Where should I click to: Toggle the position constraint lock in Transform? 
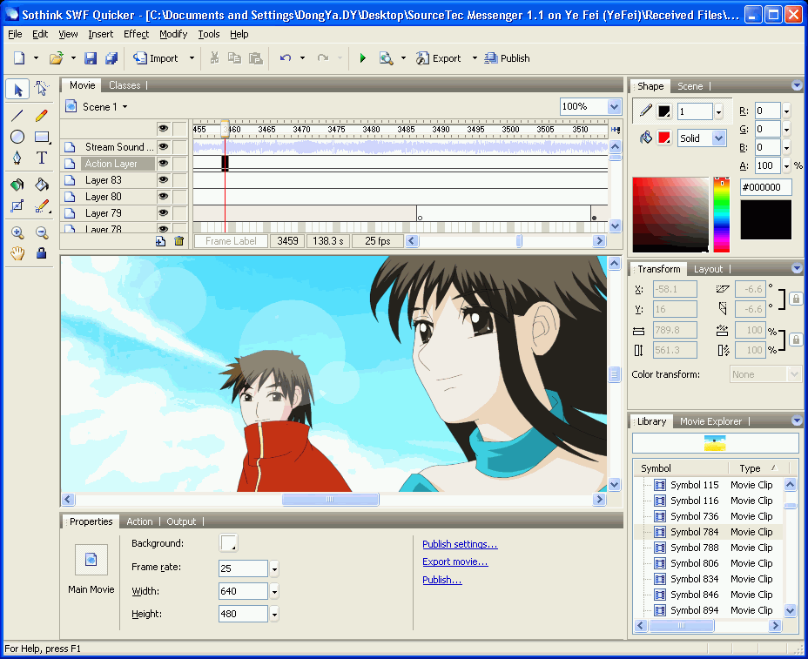click(x=796, y=299)
